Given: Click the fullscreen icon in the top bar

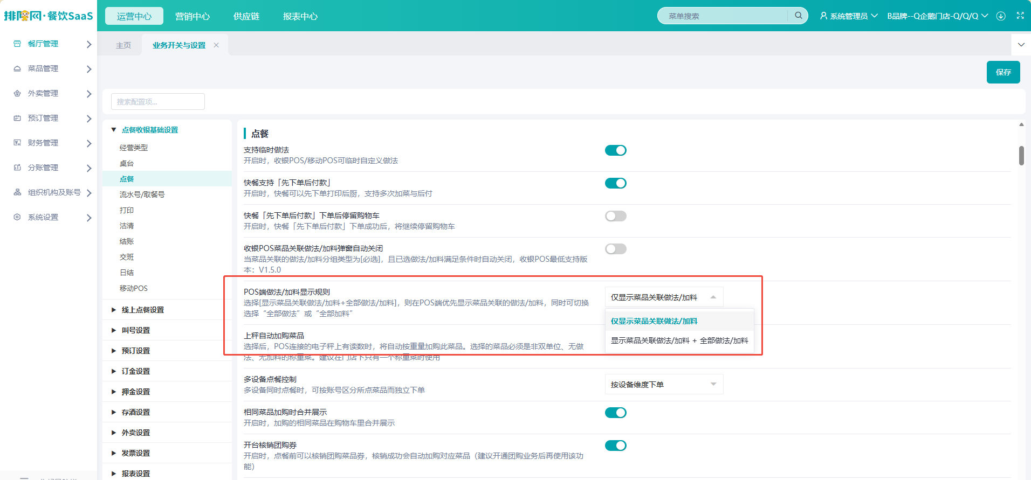Looking at the screenshot, I should tap(1020, 16).
